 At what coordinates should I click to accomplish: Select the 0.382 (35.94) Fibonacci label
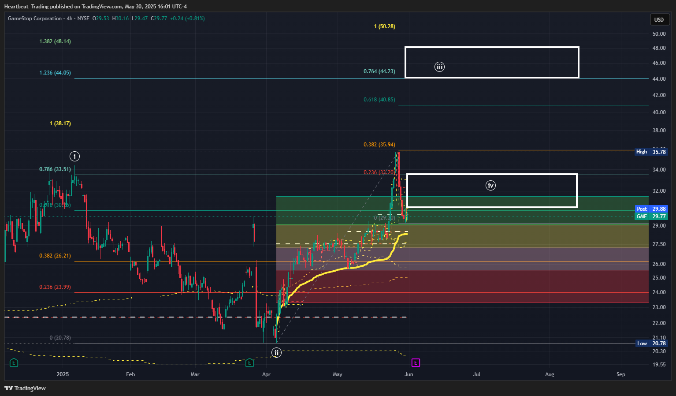[x=379, y=145]
